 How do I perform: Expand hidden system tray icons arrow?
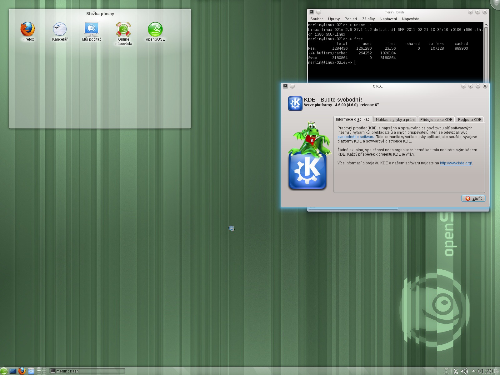(x=473, y=371)
